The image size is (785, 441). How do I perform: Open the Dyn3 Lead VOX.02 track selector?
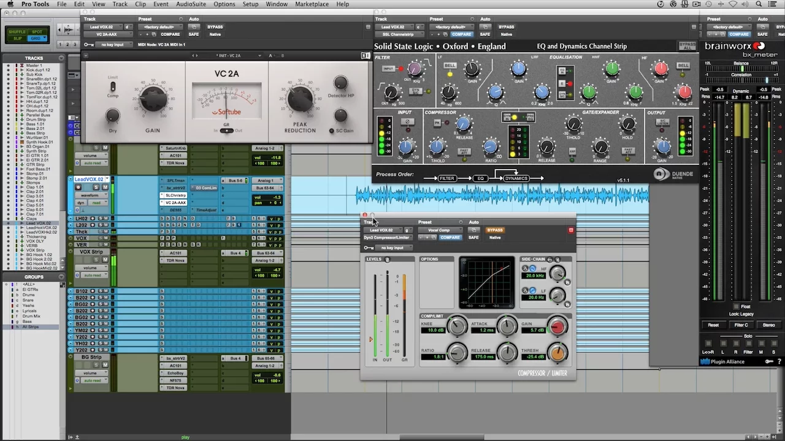(x=383, y=230)
